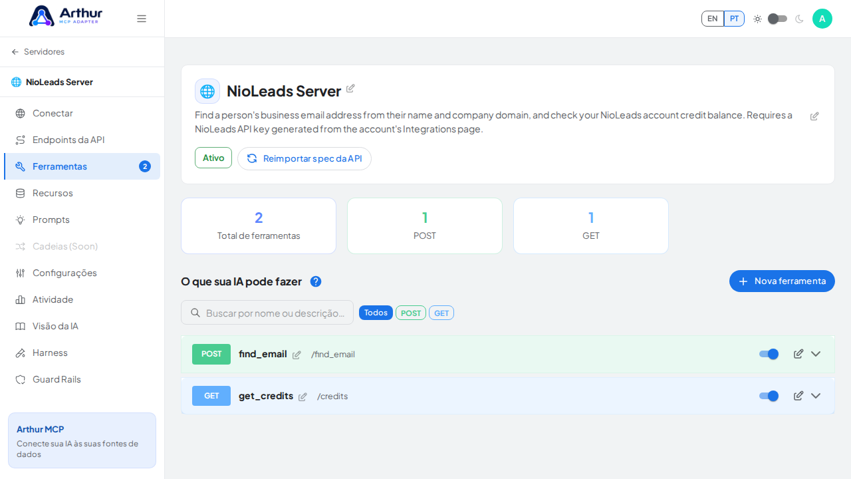Image resolution: width=851 pixels, height=479 pixels.
Task: Click Reimportar spec da API button
Action: click(304, 158)
